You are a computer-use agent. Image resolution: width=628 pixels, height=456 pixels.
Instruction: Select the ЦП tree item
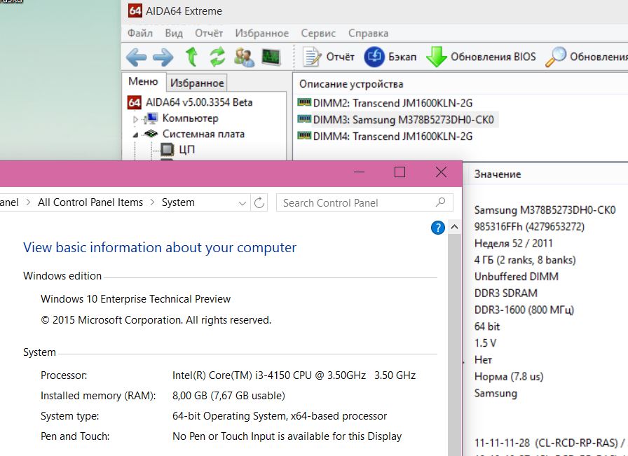(186, 149)
